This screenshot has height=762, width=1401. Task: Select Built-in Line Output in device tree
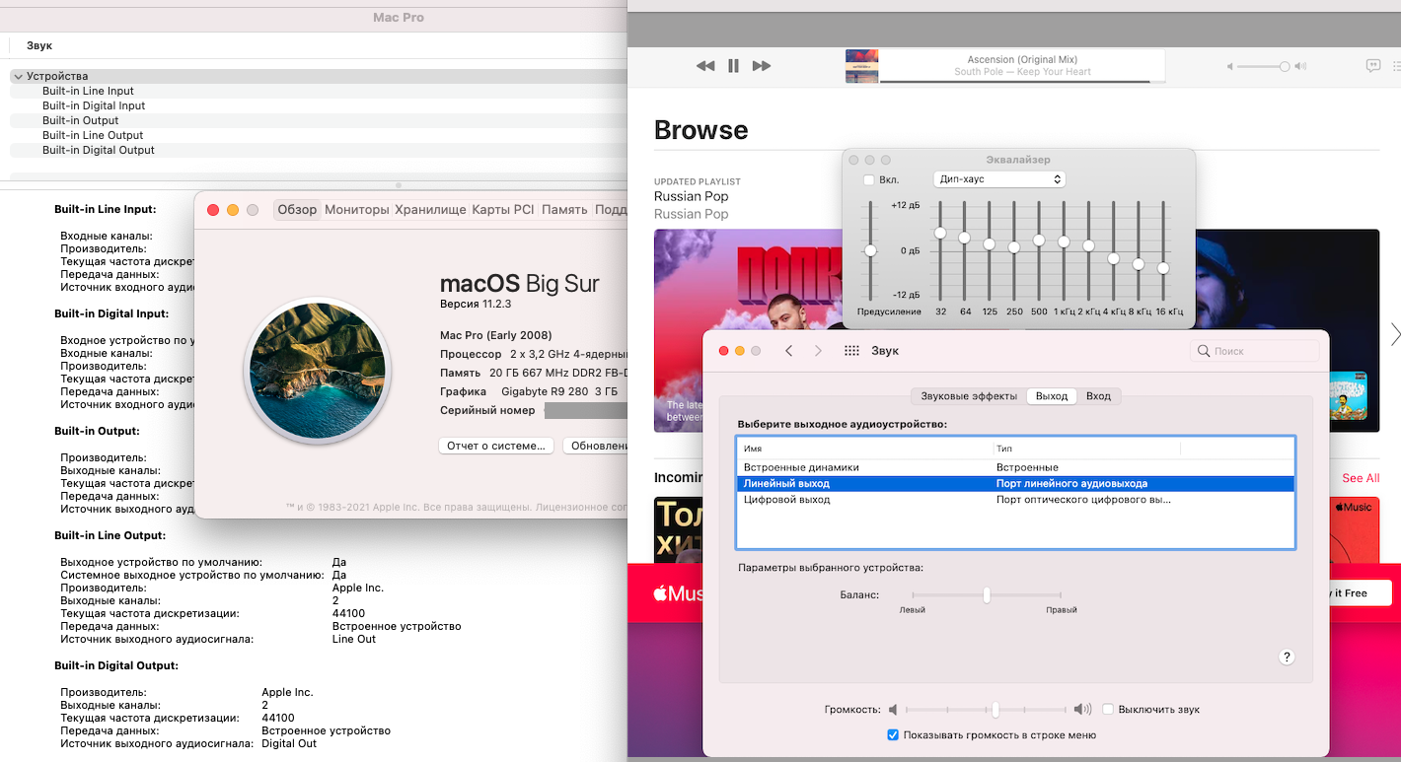[x=93, y=135]
